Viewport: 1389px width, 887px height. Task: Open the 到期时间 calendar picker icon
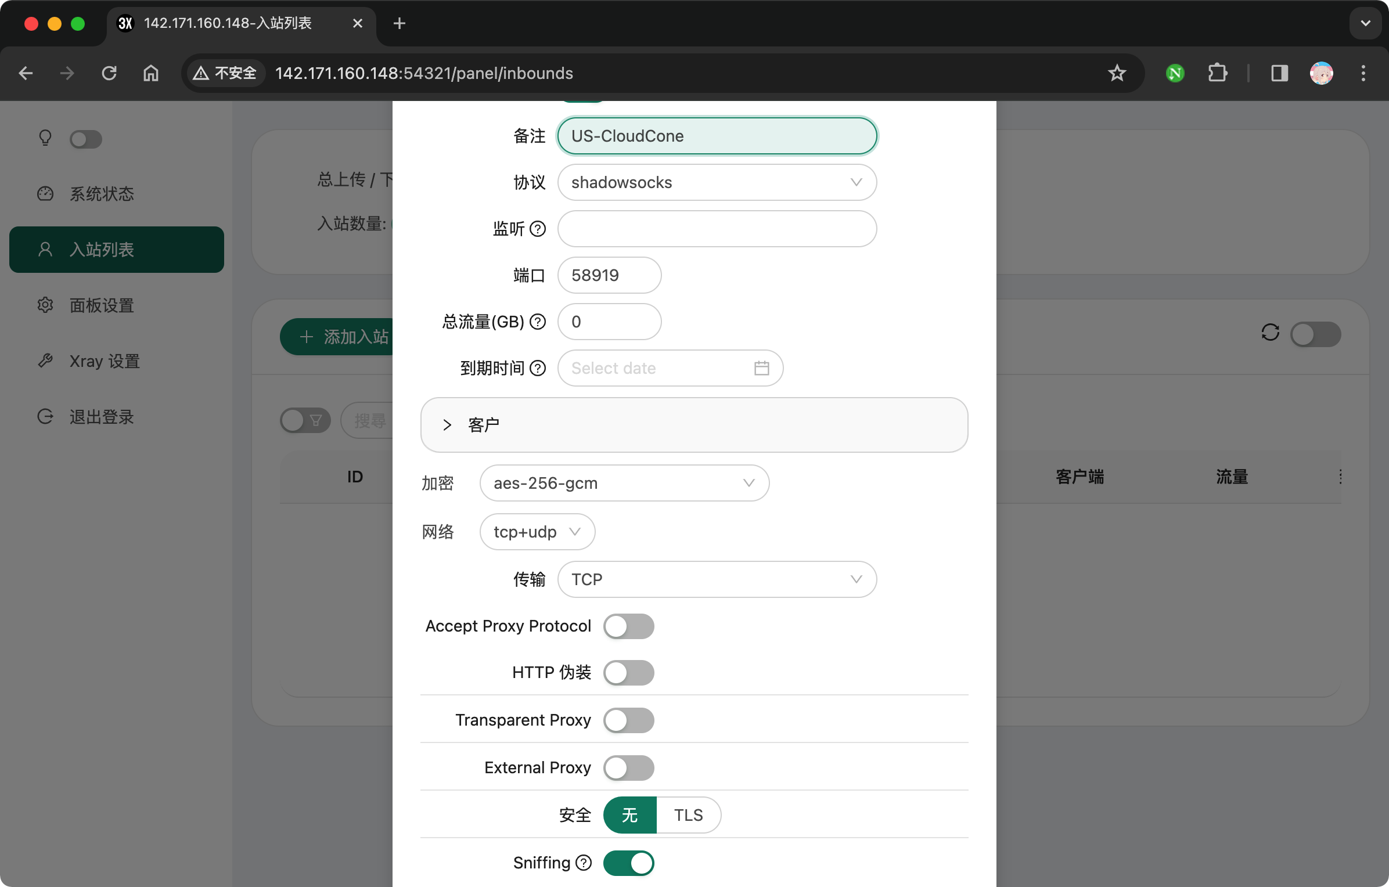coord(762,367)
